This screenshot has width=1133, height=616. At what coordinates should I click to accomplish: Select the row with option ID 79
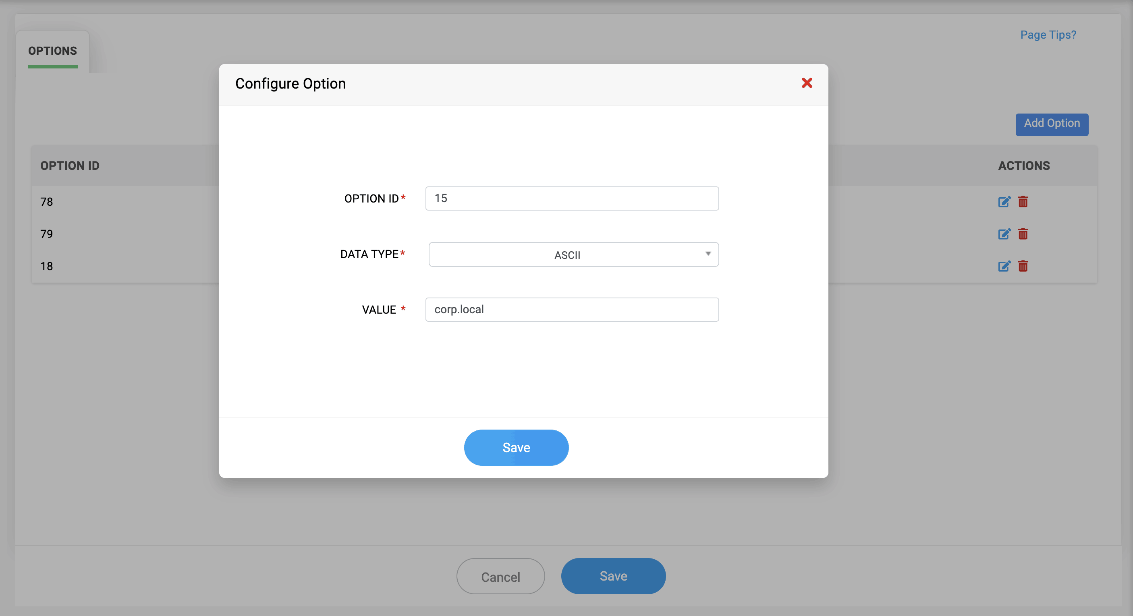point(47,234)
